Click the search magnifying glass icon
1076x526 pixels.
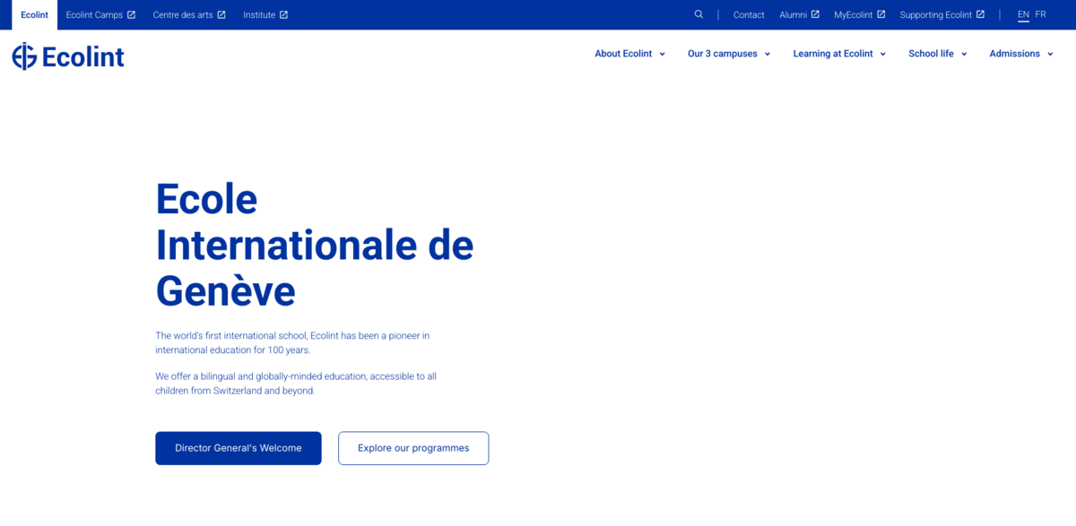[x=699, y=14]
